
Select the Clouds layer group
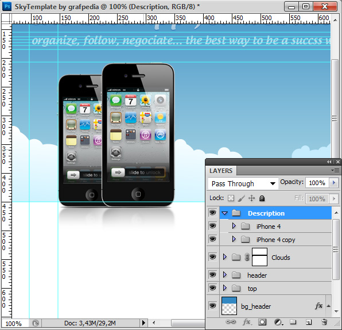275,257
